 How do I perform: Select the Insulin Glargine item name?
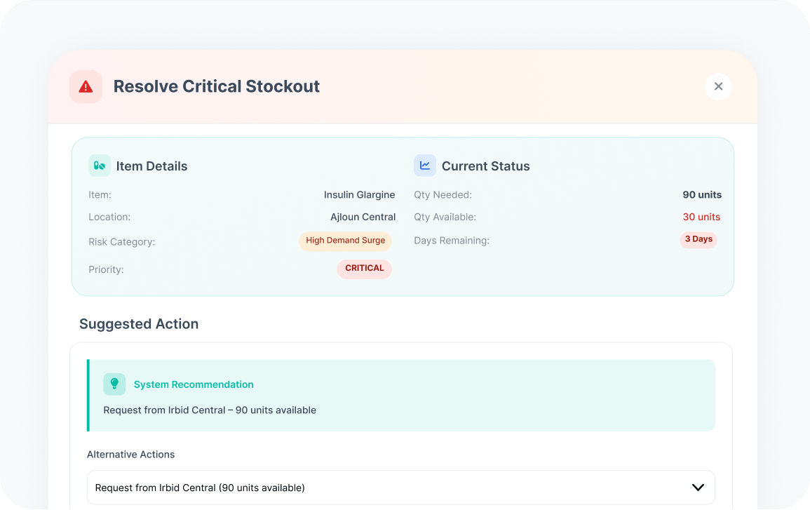tap(359, 195)
